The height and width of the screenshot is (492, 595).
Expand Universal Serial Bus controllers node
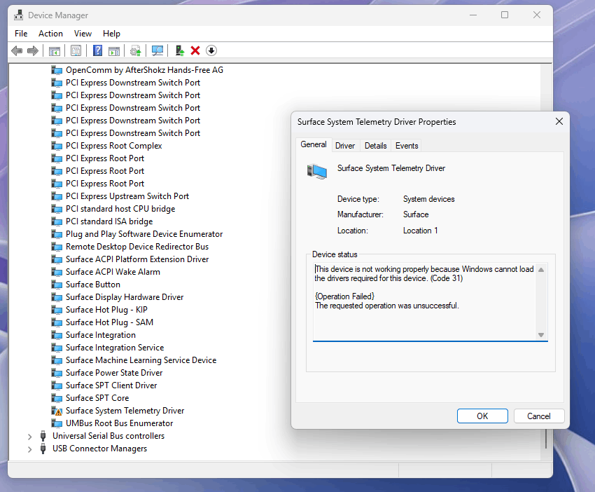[x=29, y=437]
